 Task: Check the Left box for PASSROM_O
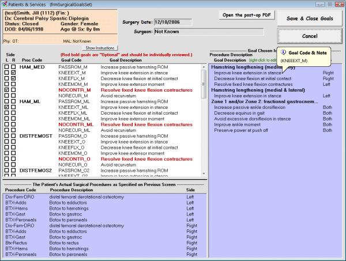(6, 136)
